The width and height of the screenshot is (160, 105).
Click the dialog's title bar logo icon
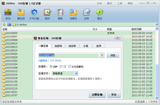(35, 38)
